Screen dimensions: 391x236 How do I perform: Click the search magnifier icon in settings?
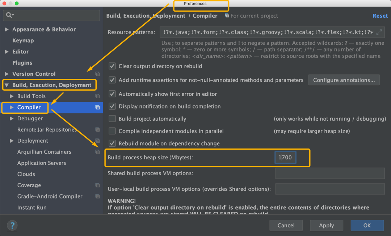tap(9, 15)
